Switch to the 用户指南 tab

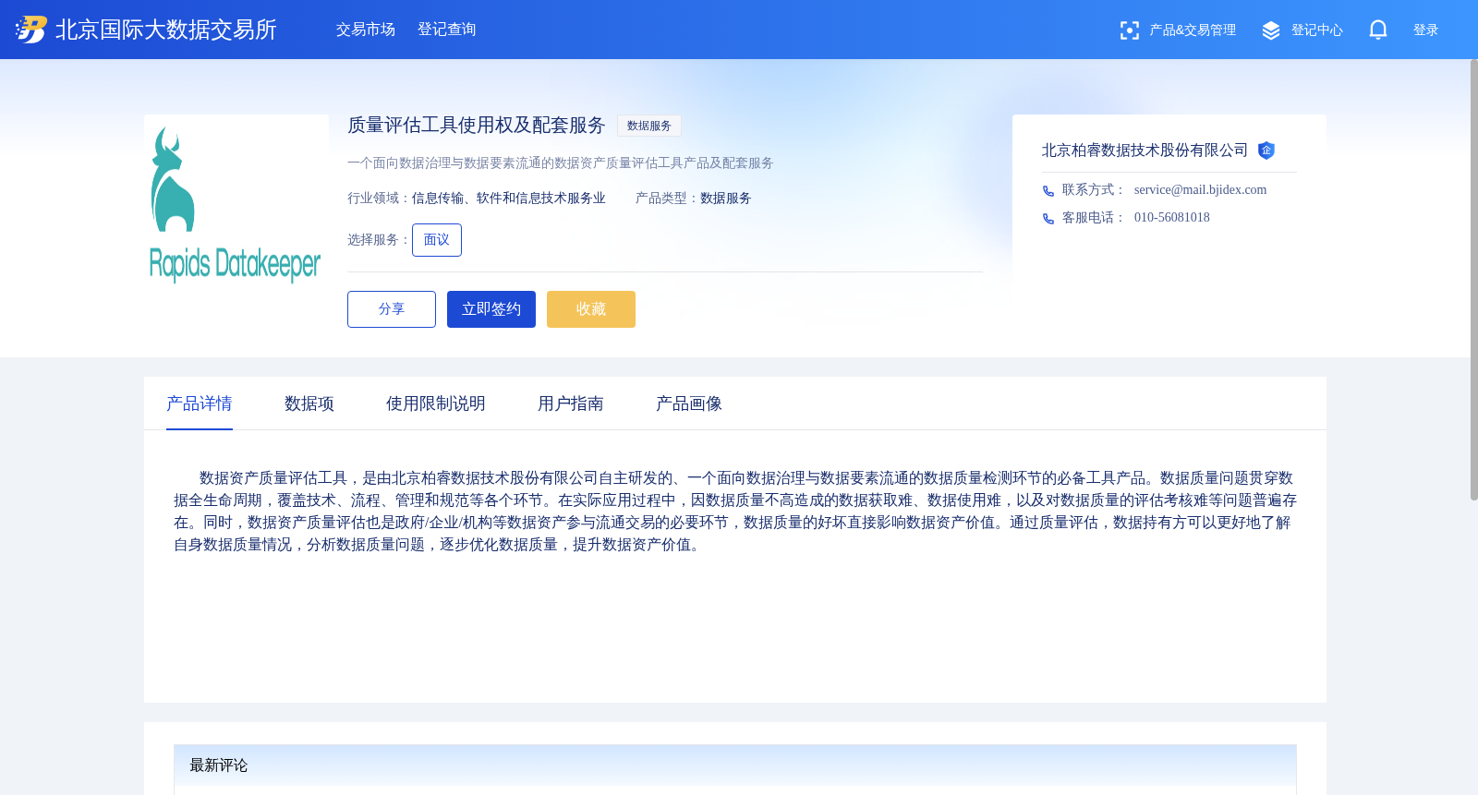(571, 404)
